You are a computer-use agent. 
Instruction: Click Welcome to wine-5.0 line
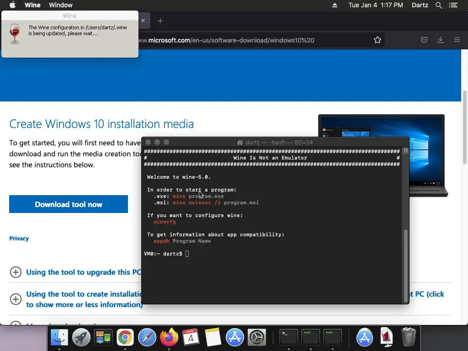click(x=179, y=177)
